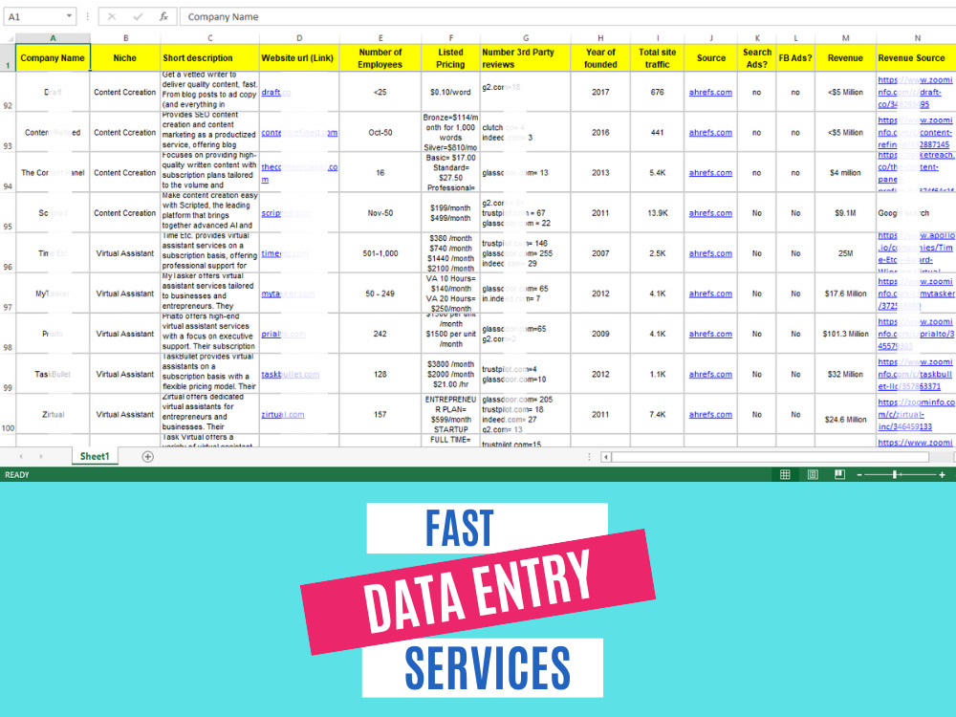Click the next sheet navigation arrow

tap(41, 456)
